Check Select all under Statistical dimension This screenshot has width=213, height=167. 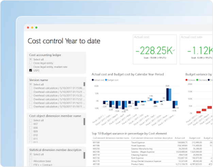tap(31, 154)
